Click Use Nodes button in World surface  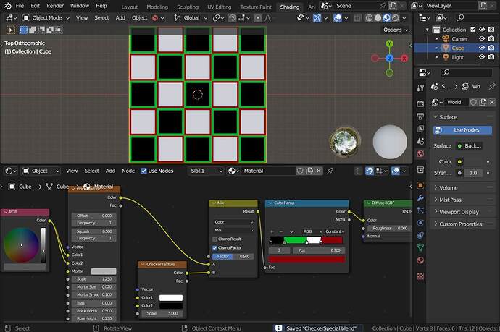(462, 130)
